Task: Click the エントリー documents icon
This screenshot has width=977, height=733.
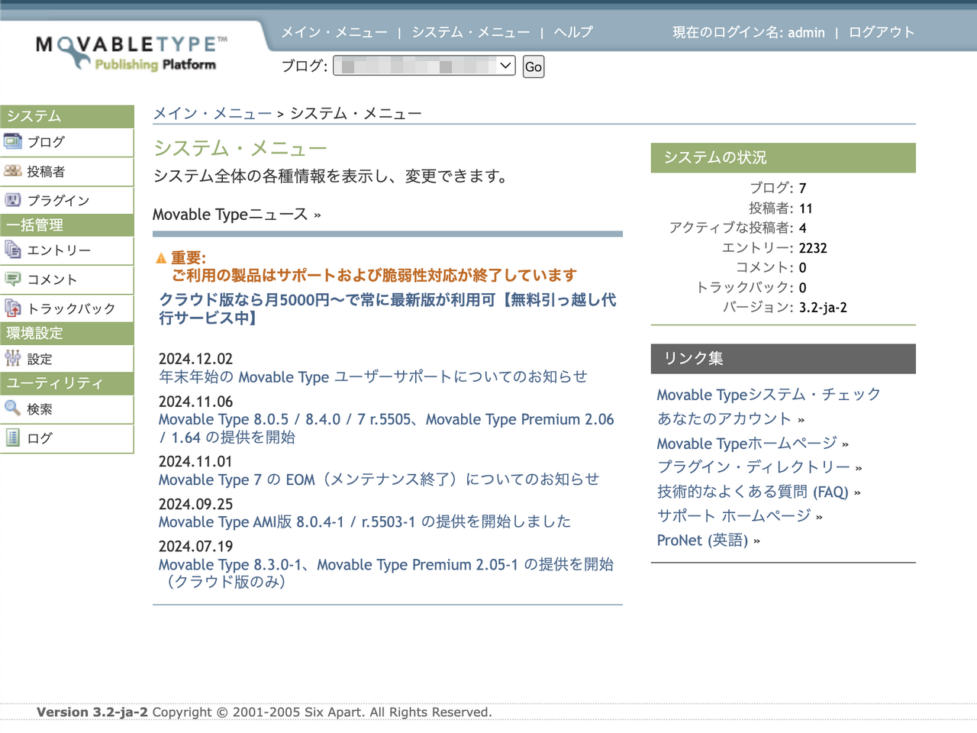Action: pyautogui.click(x=13, y=250)
